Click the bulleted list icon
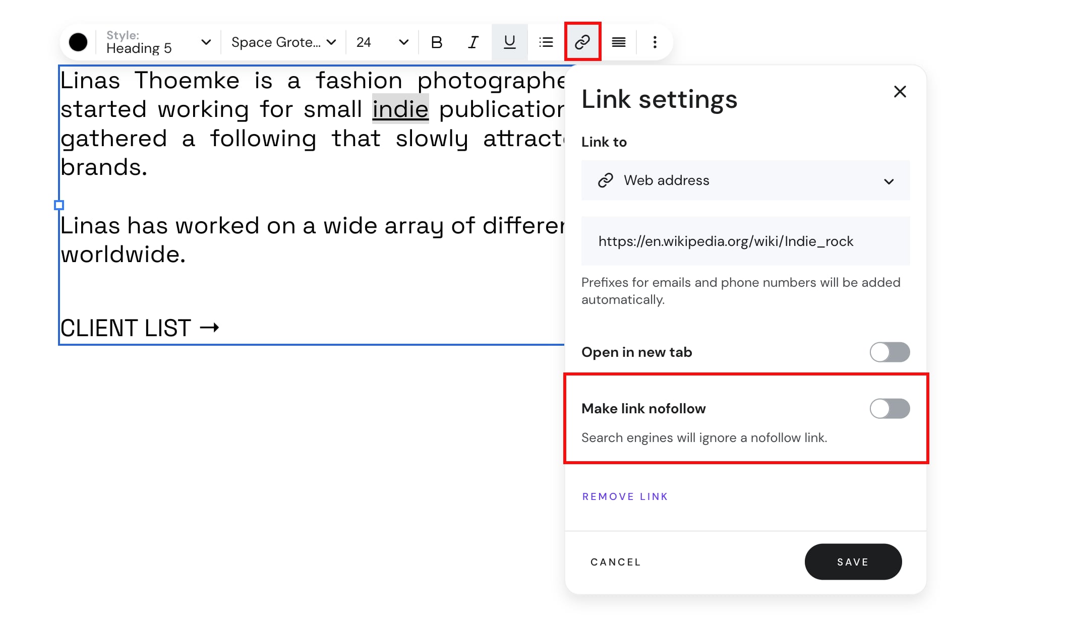 coord(546,42)
